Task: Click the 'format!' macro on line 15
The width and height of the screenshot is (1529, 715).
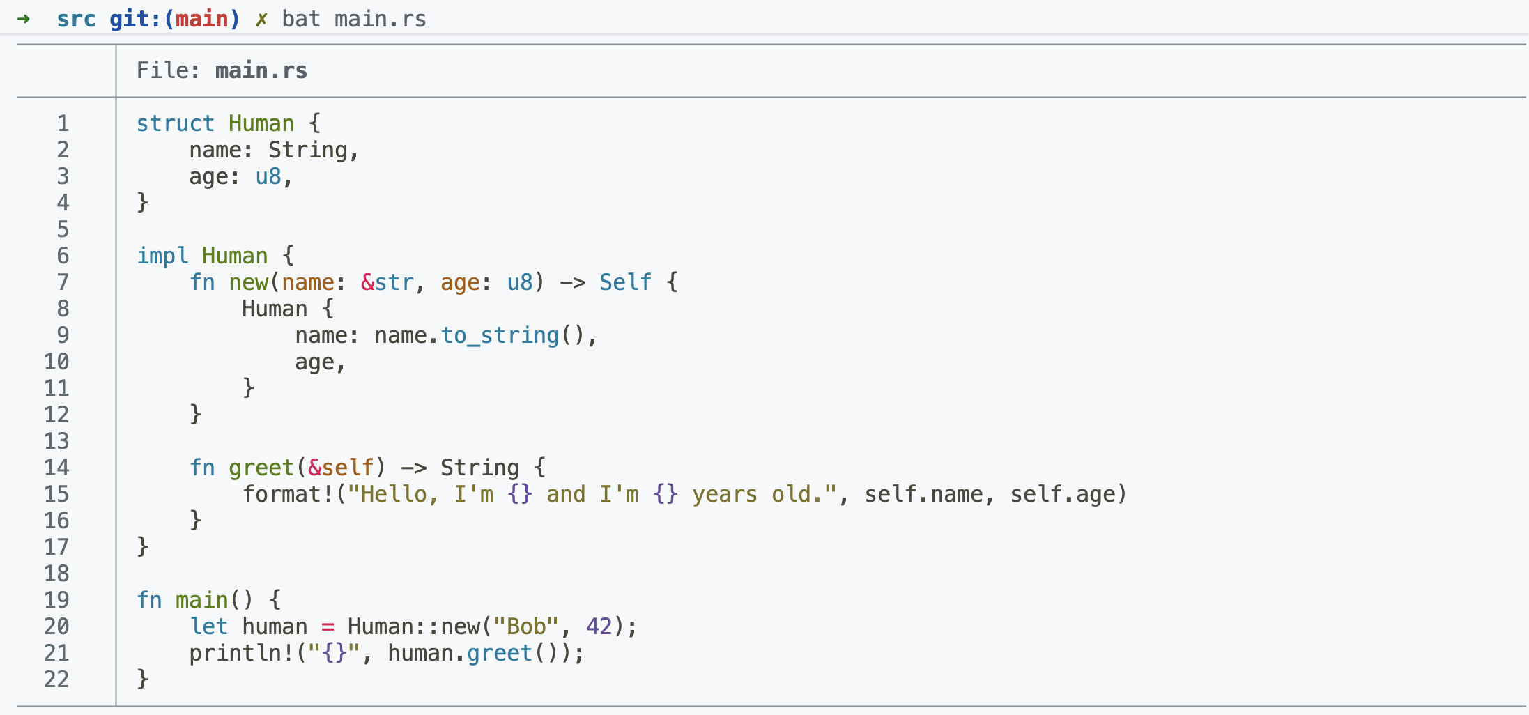Action: (288, 494)
